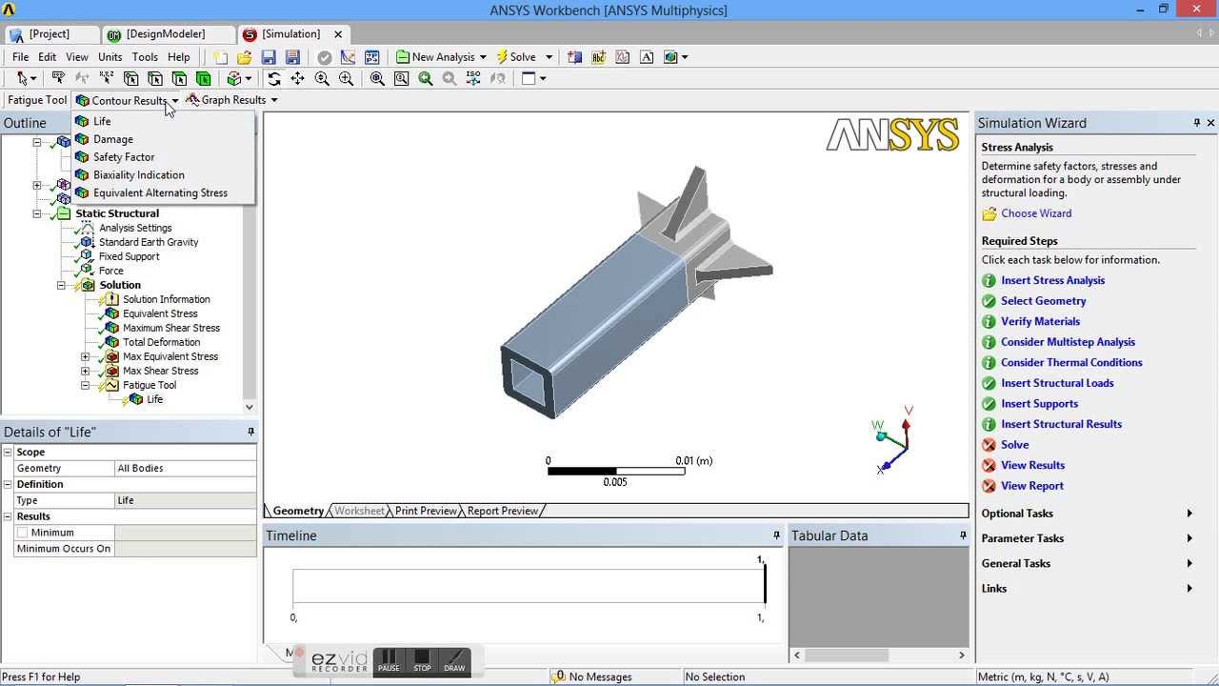The image size is (1219, 686).
Task: Choose Equivalent Alternating Stress entry
Action: [163, 192]
